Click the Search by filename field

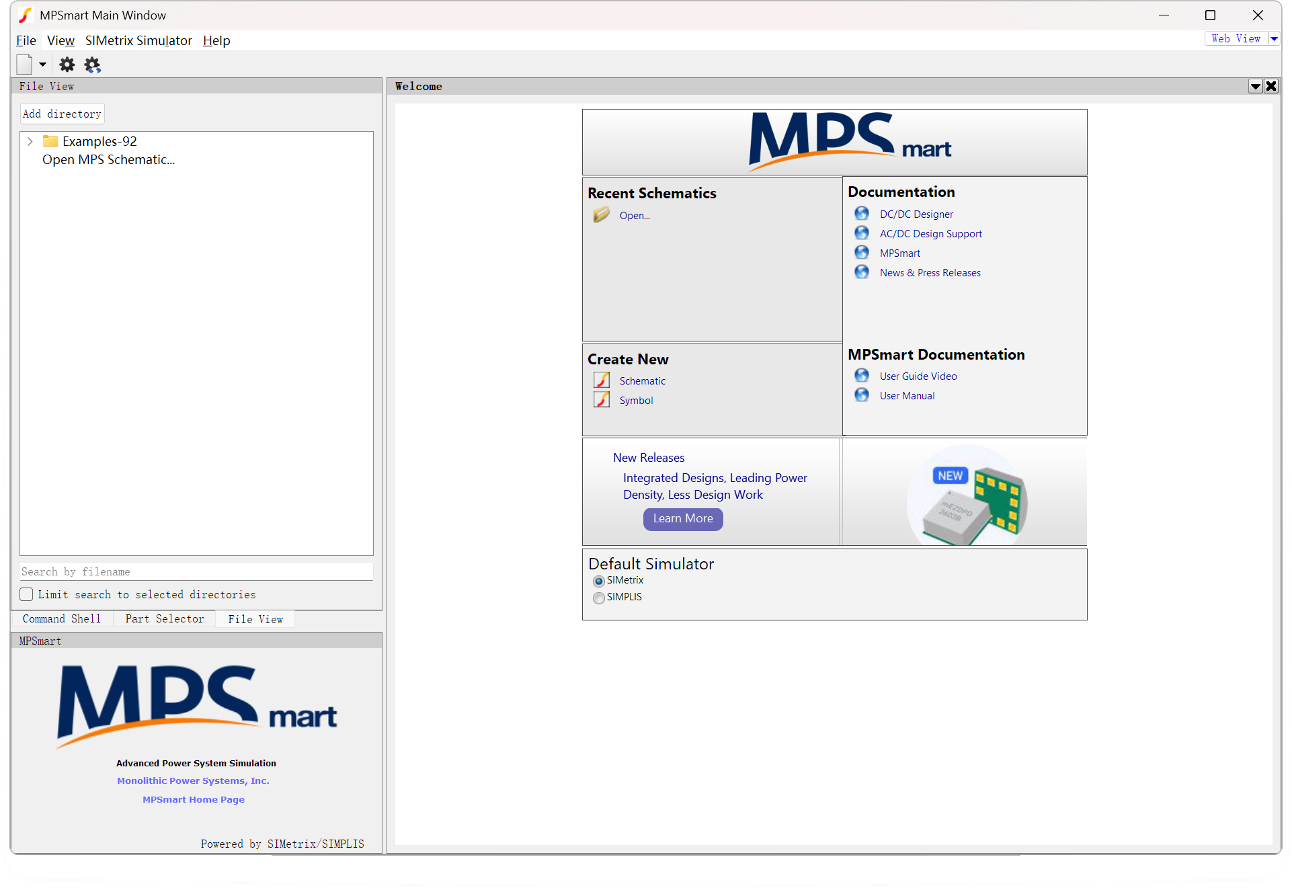click(196, 571)
